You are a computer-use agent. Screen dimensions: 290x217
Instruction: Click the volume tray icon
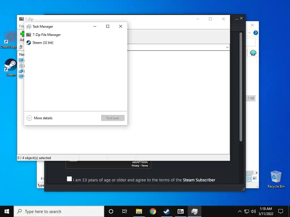253,211
